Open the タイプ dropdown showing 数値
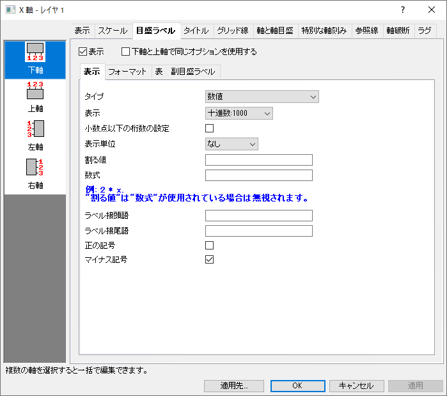Image resolution: width=447 pixels, height=396 pixels. click(262, 97)
